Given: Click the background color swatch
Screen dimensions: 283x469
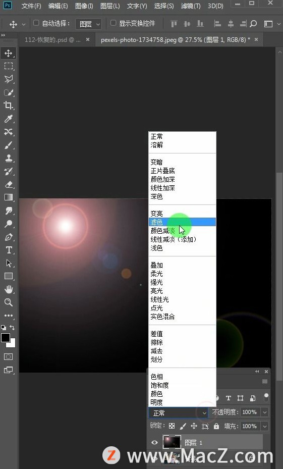Looking at the screenshot, I should [12, 344].
